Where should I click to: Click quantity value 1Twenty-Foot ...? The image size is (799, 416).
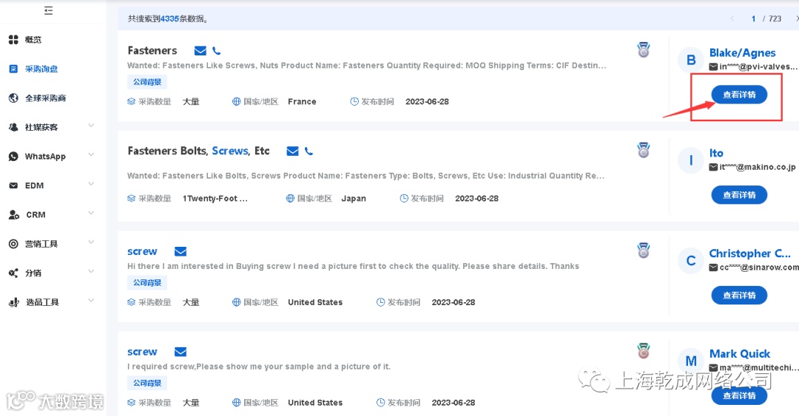coord(215,199)
